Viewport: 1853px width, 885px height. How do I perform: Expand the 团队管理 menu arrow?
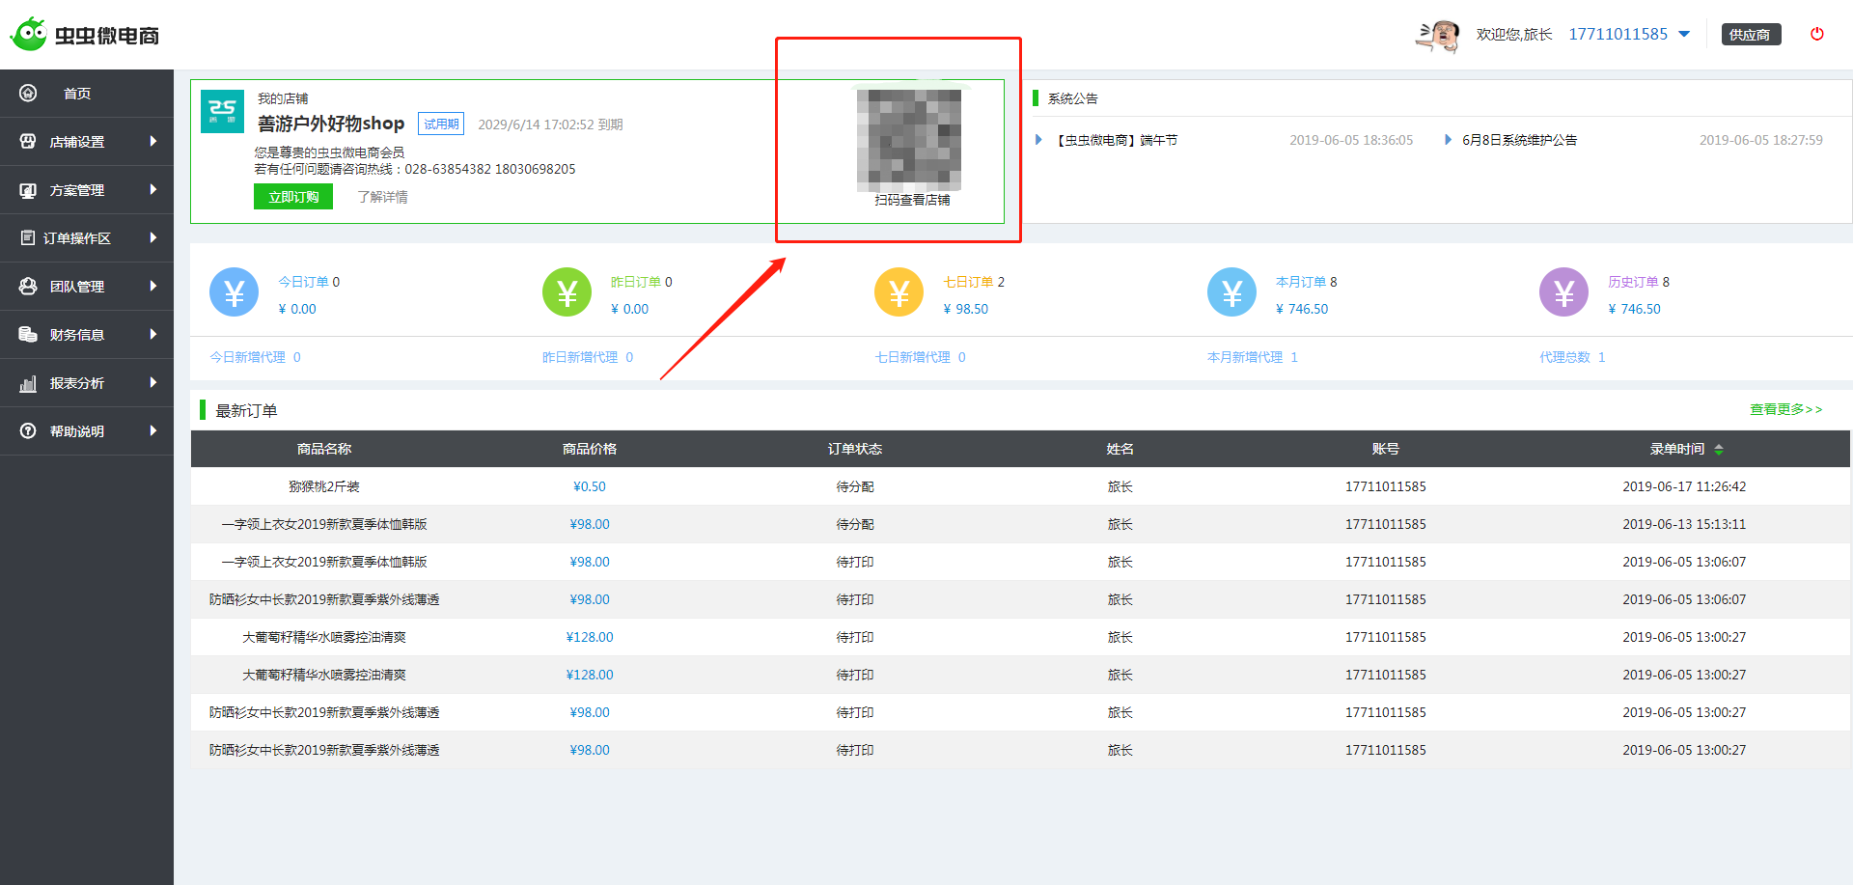point(152,286)
